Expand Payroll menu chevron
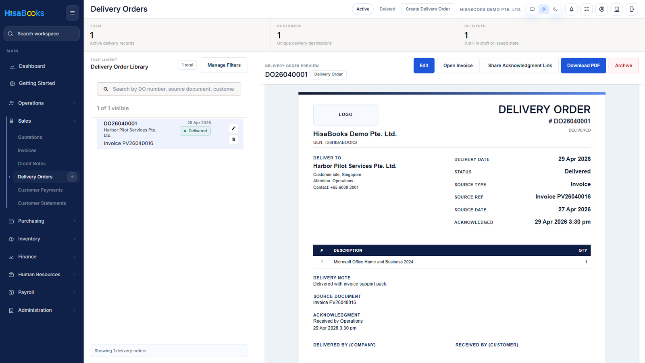This screenshot has height=363, width=645. (x=75, y=292)
